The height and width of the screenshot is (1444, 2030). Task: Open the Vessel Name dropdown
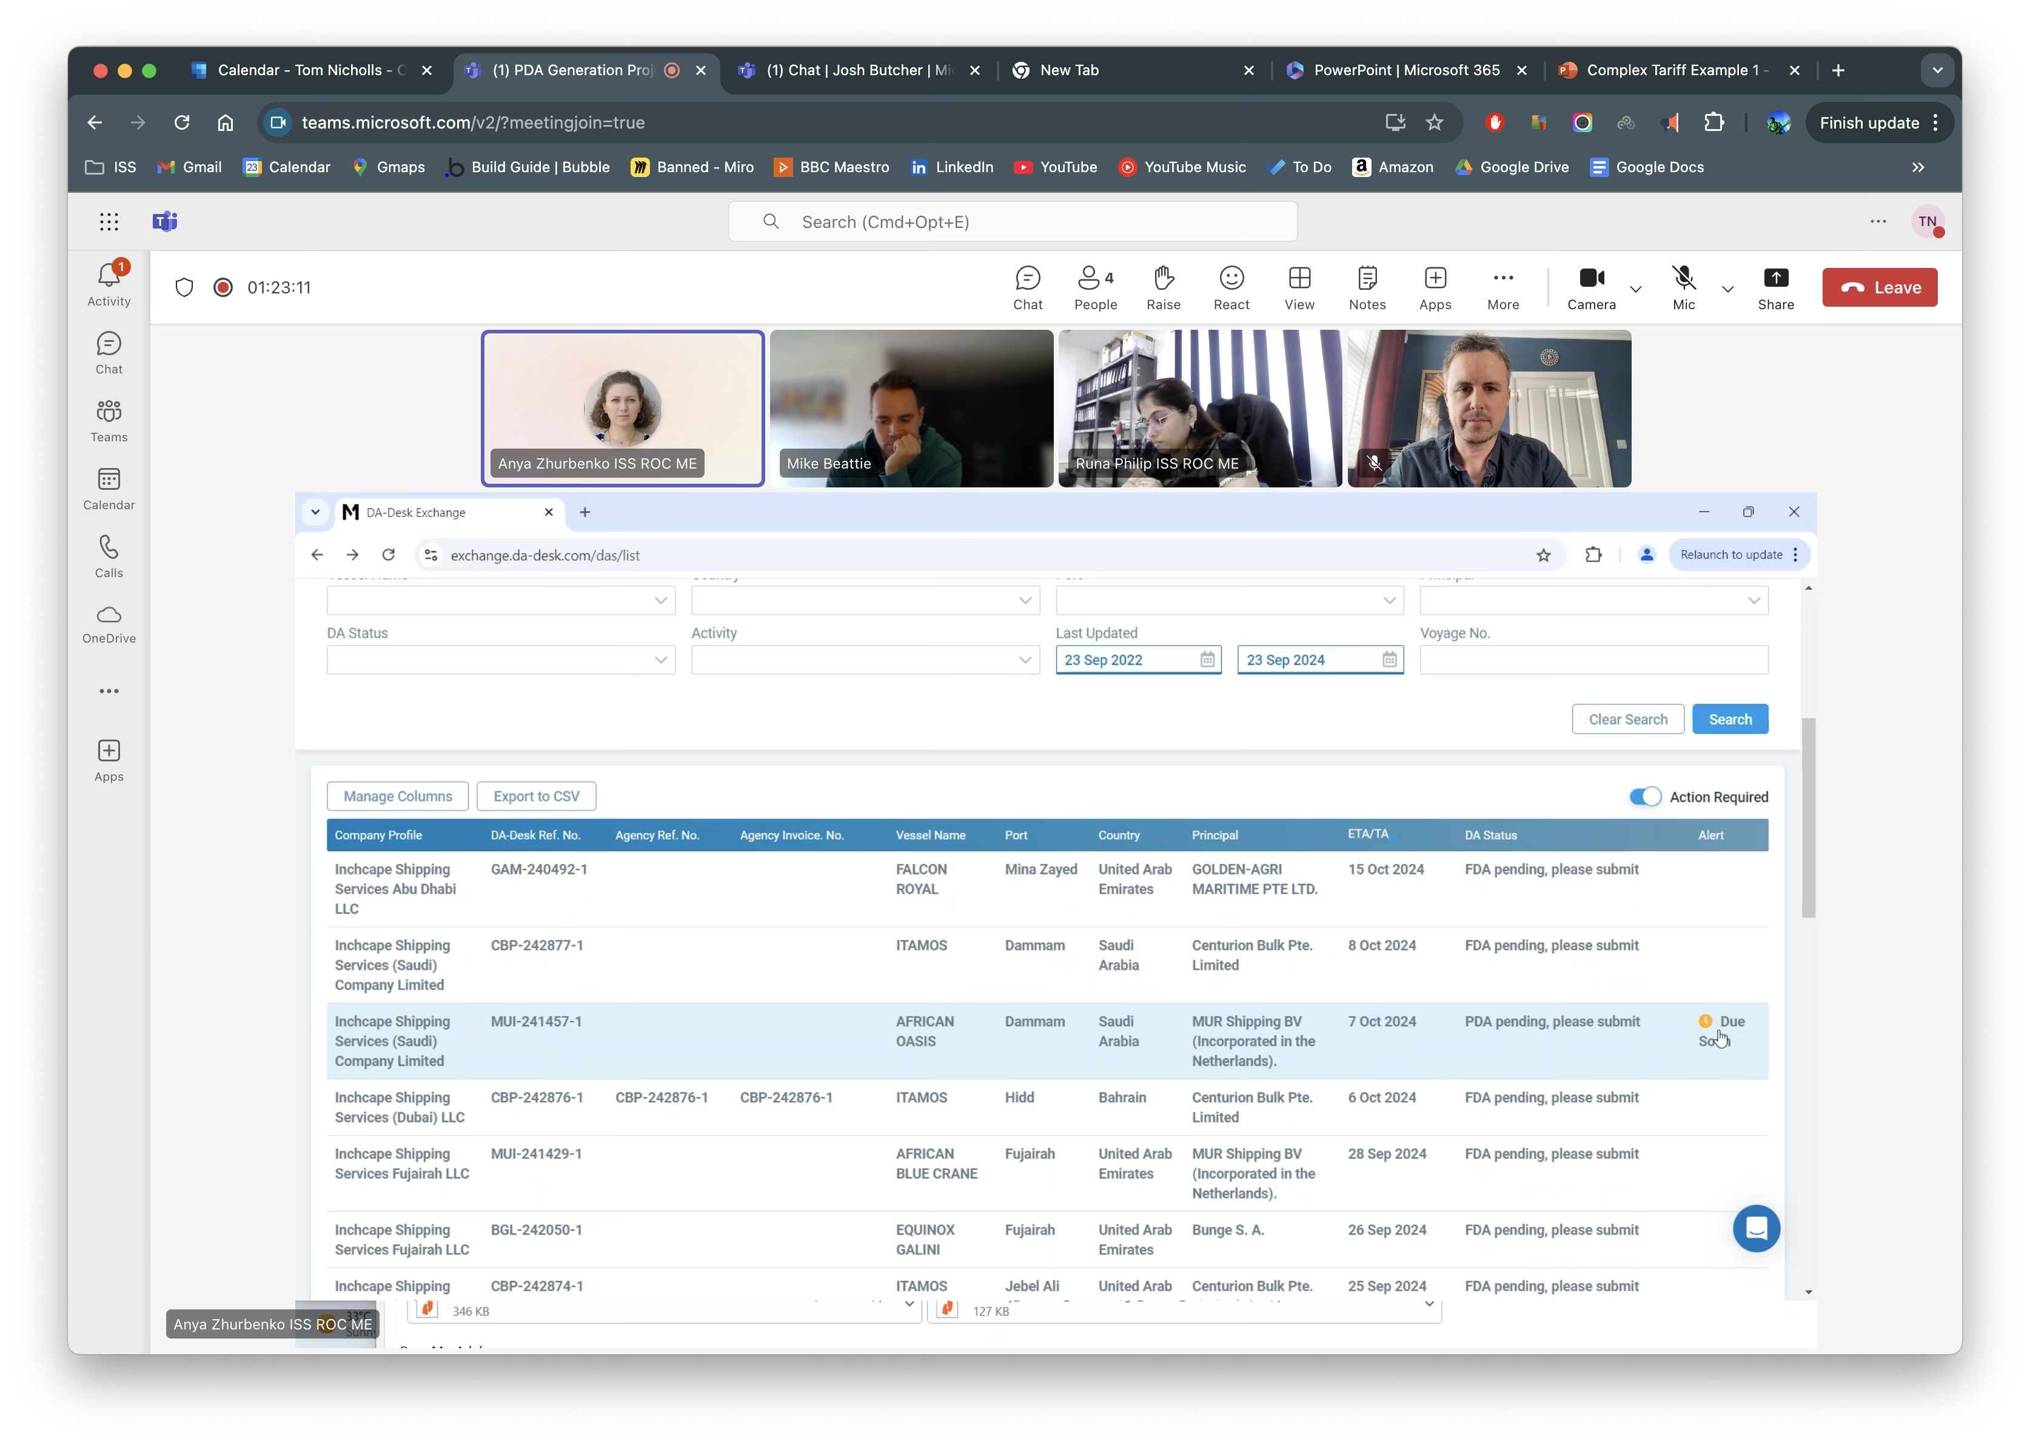[501, 600]
